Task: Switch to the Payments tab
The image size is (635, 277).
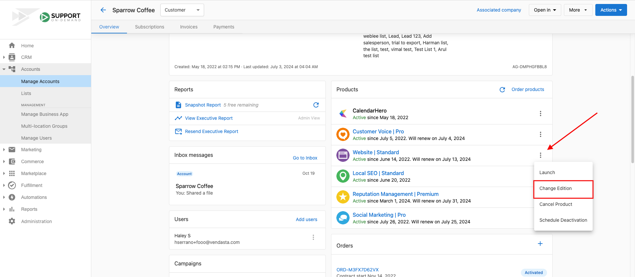Action: point(224,27)
